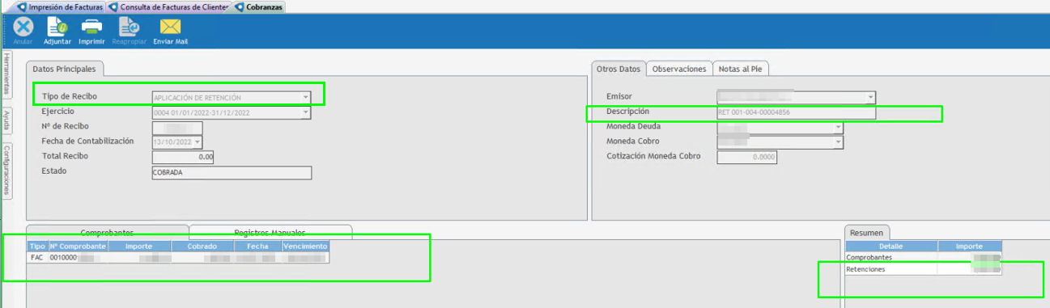
Task: Expand the Emisor dropdown
Action: [x=870, y=98]
